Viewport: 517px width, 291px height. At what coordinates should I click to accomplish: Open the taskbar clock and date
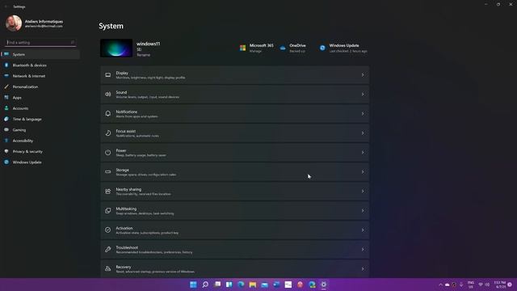click(499, 285)
